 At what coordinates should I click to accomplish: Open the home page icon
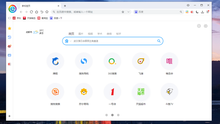(37, 12)
